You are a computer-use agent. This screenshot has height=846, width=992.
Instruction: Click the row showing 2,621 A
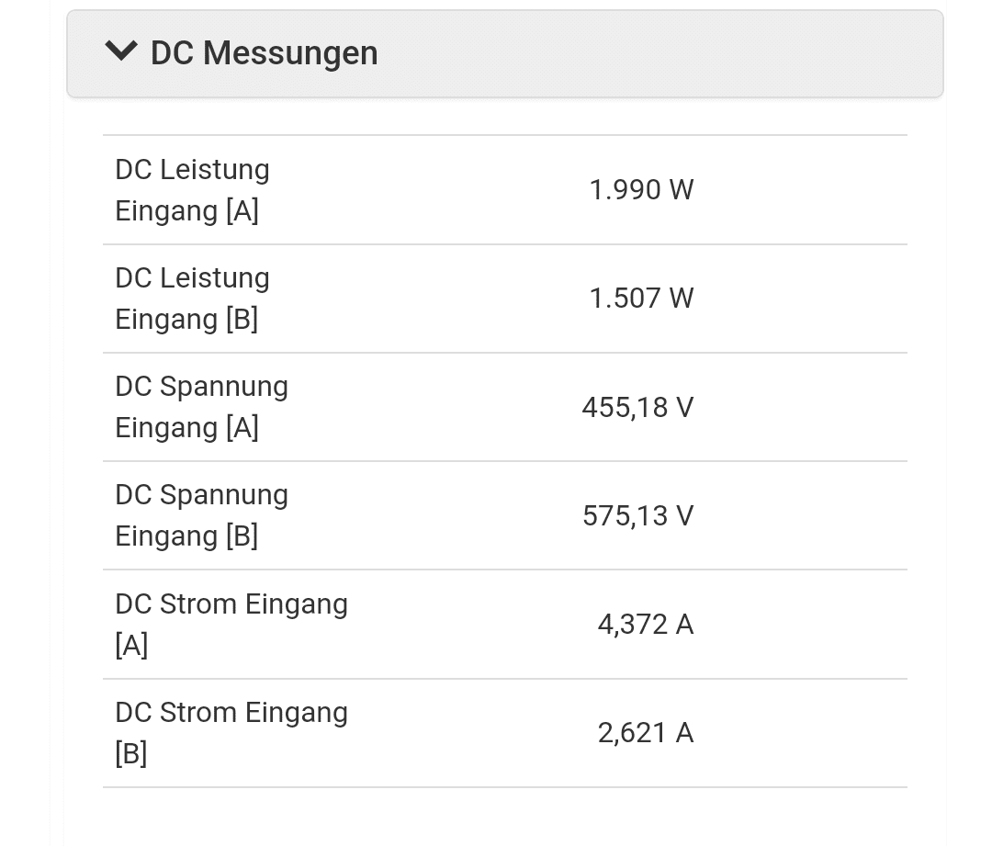(x=505, y=733)
